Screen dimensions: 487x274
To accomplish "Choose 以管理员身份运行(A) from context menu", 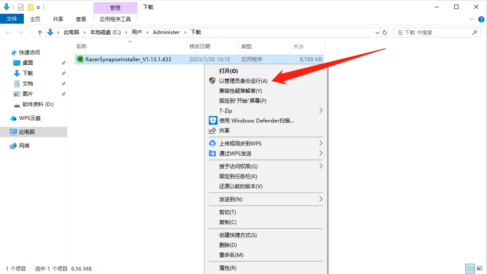I will point(266,81).
